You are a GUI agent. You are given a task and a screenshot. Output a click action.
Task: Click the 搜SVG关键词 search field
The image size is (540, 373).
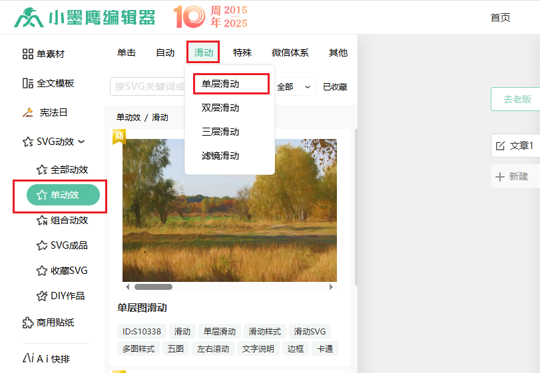point(148,86)
